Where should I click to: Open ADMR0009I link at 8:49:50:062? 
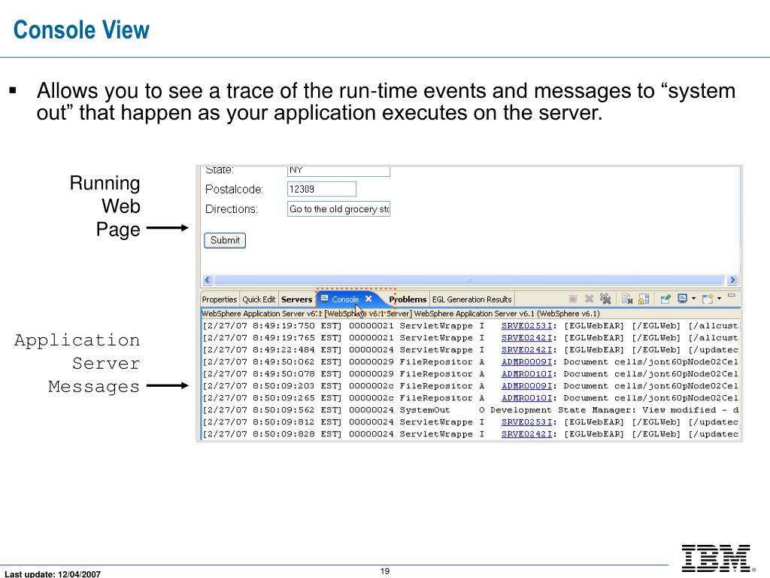pos(526,362)
